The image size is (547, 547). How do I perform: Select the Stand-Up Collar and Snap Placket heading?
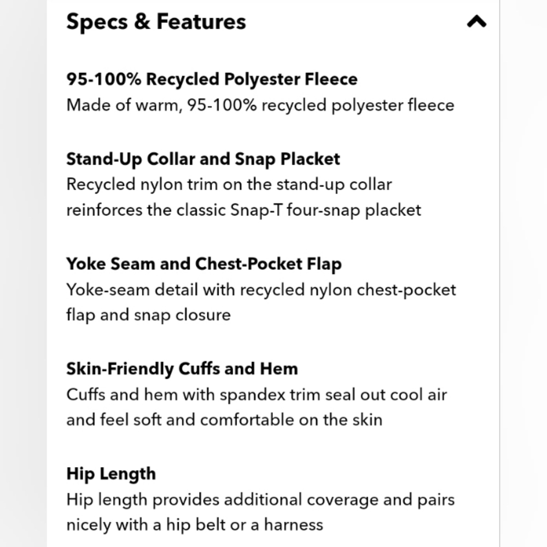[x=203, y=159]
